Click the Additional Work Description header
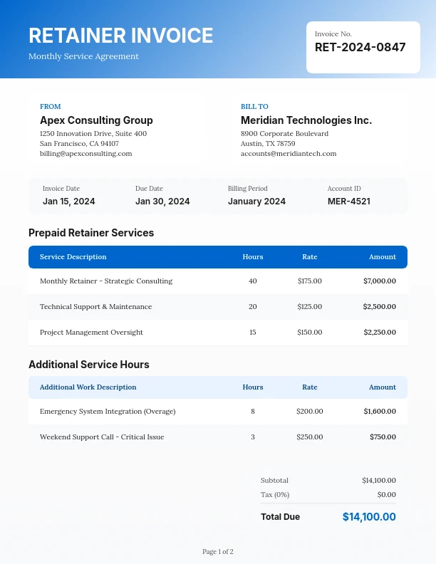This screenshot has height=564, width=436. click(88, 387)
